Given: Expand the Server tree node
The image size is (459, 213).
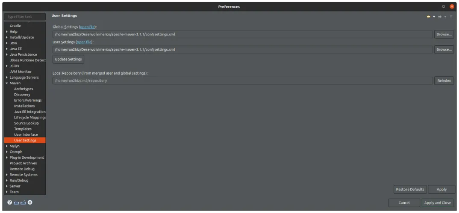Looking at the screenshot, I should [x=7, y=186].
